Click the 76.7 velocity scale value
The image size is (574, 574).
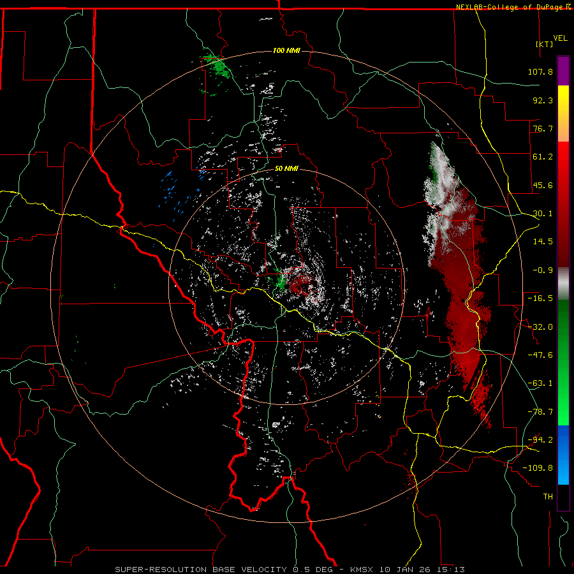tap(543, 128)
